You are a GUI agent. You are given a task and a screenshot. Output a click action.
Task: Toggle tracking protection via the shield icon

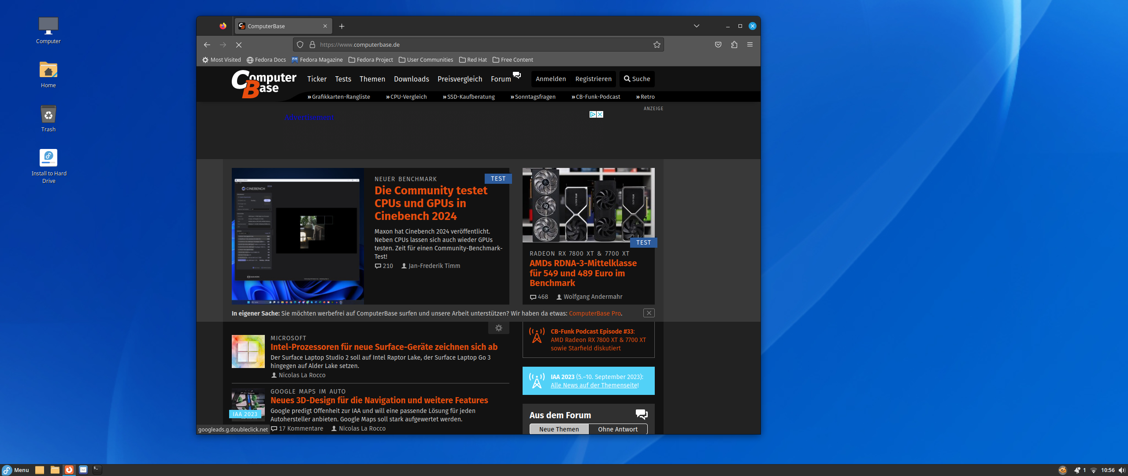tap(300, 45)
